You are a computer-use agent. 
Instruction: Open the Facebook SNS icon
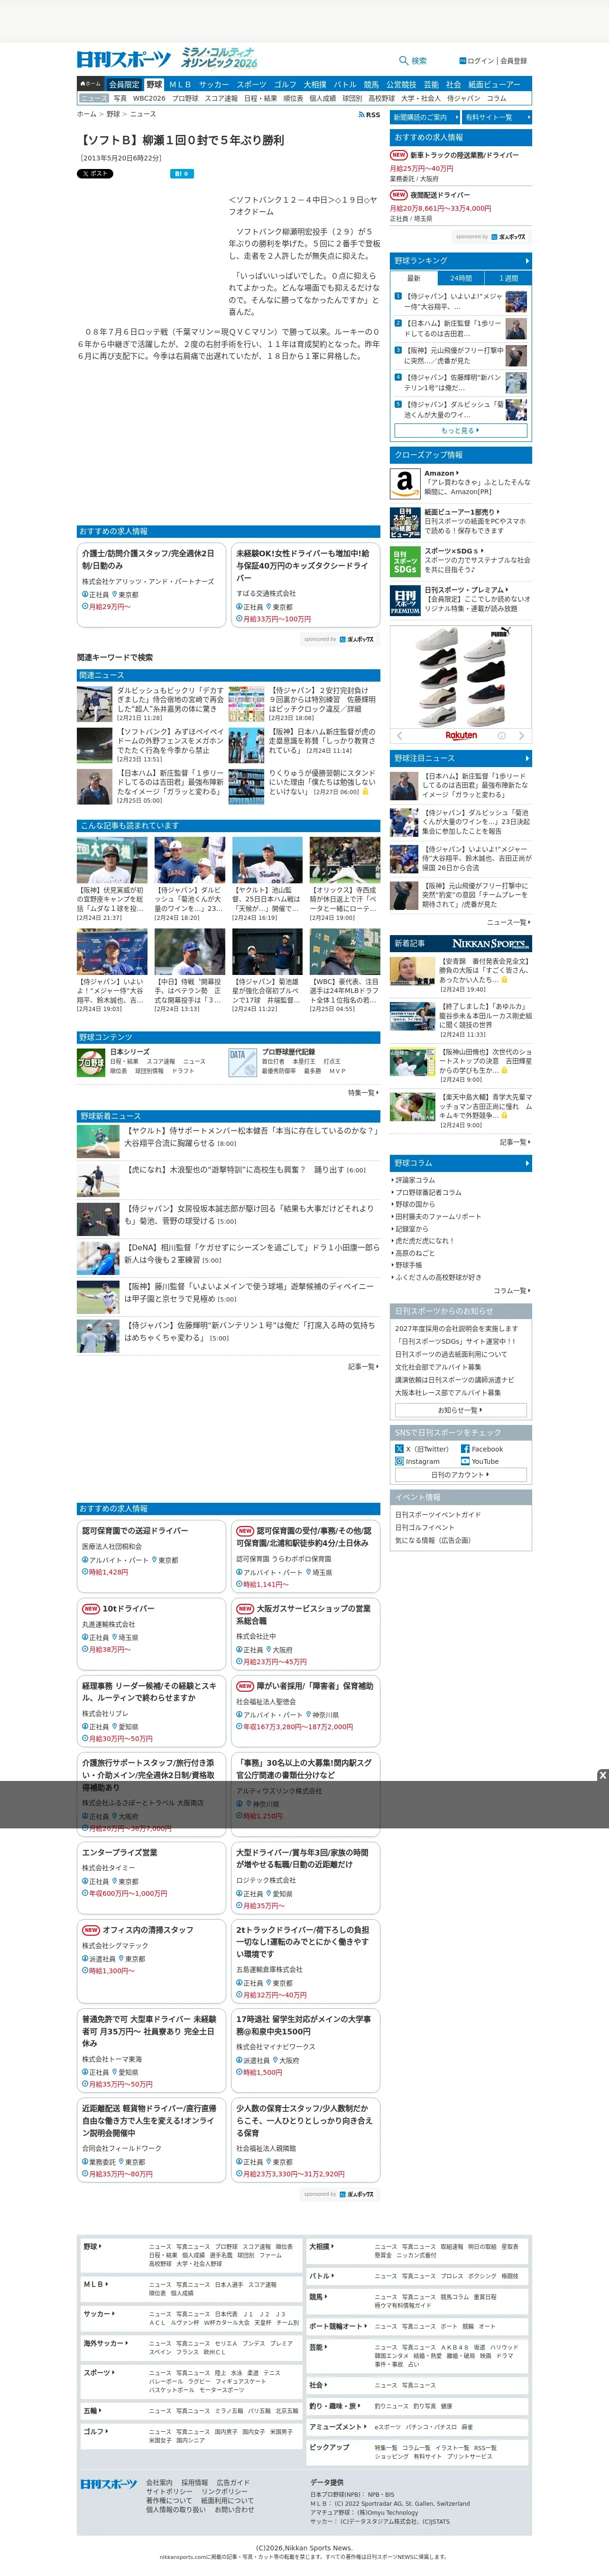click(x=465, y=1449)
